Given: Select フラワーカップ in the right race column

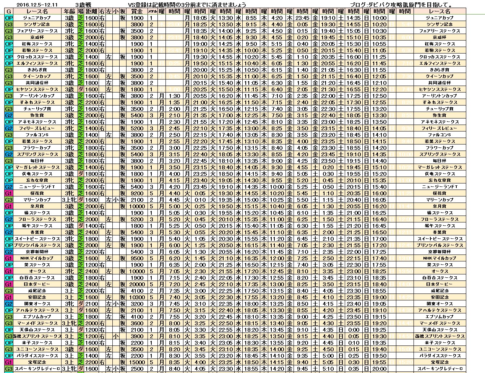Looking at the screenshot, I should coord(440,148).
